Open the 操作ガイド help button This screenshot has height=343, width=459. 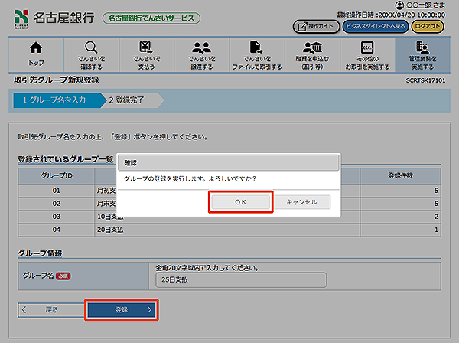(x=314, y=27)
